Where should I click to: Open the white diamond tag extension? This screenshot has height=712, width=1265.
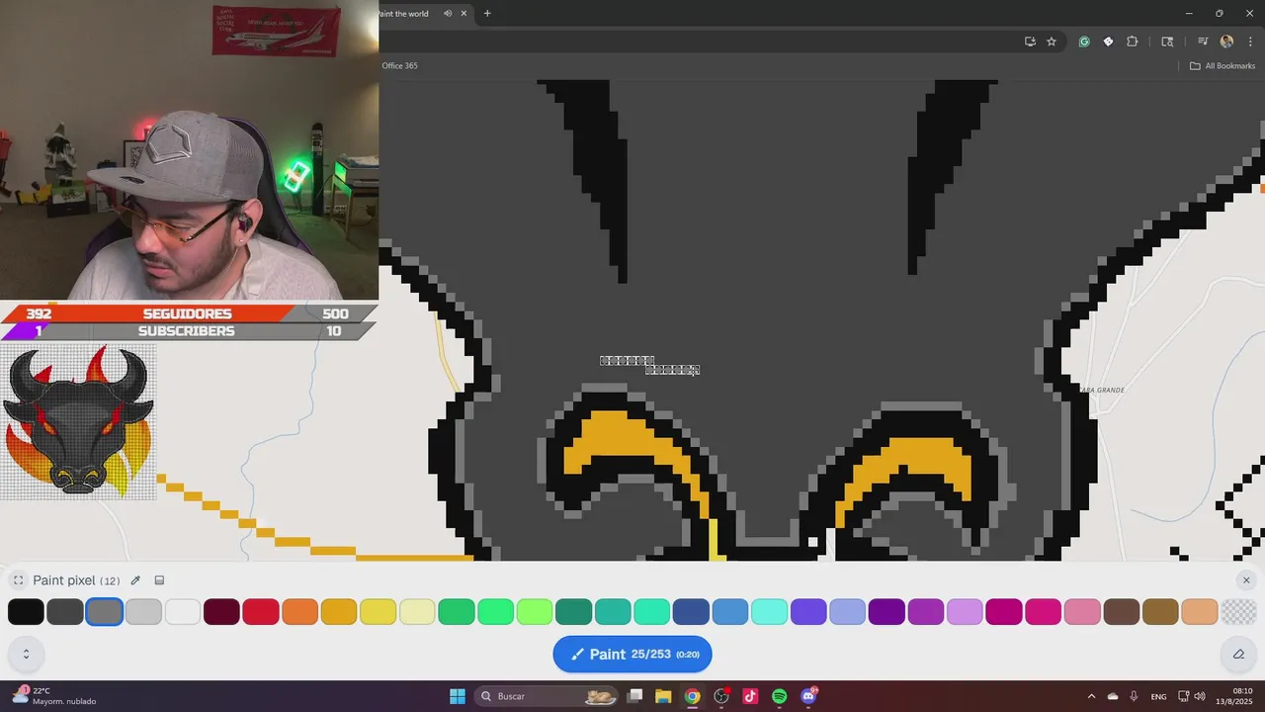click(1108, 42)
